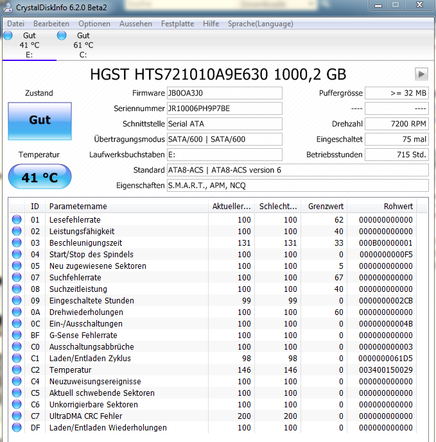Image resolution: width=436 pixels, height=442 pixels.
Task: Click raw value 000B00000001
Action: point(386,242)
